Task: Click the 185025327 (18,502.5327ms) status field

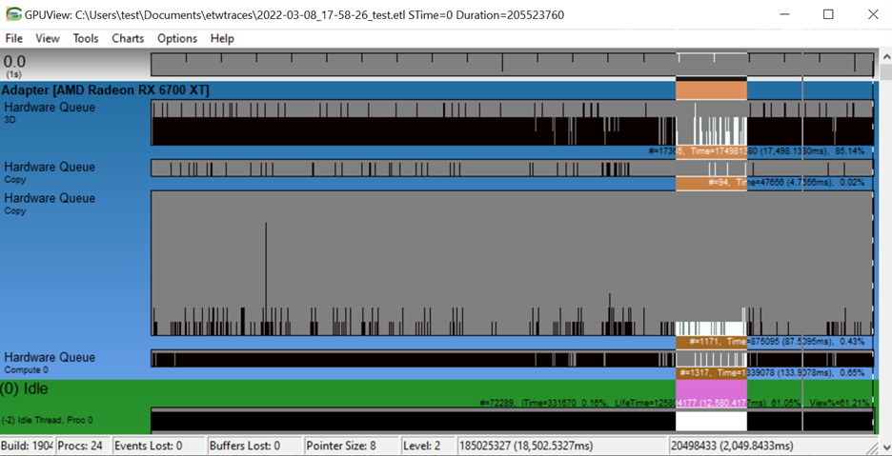Action: pos(560,446)
